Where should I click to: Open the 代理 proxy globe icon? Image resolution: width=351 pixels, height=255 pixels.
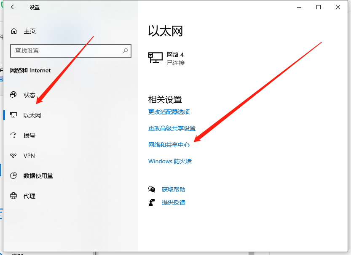14,196
